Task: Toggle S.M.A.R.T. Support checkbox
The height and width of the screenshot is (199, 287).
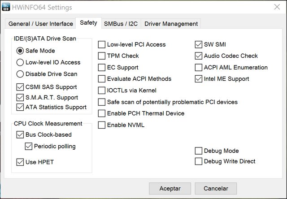Action: [x=20, y=98]
